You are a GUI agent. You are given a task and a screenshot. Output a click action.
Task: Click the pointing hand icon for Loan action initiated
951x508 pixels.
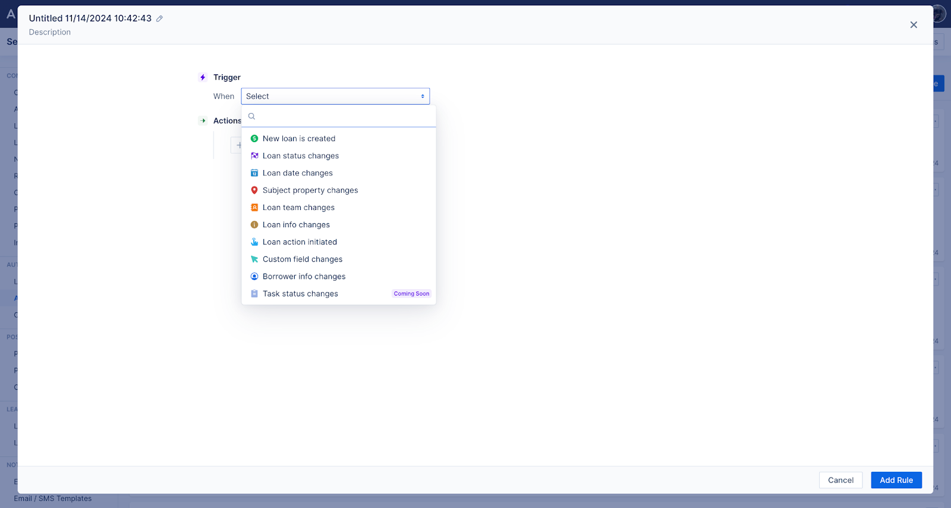click(254, 242)
